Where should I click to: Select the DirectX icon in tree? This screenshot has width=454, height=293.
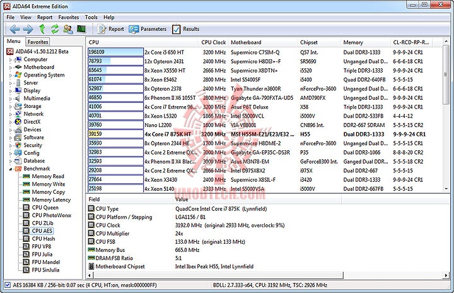(18, 122)
